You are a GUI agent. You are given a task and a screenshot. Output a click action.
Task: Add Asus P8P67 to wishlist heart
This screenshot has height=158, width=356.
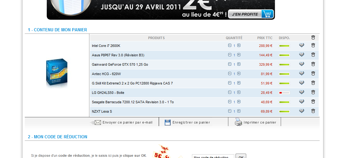pos(301,55)
